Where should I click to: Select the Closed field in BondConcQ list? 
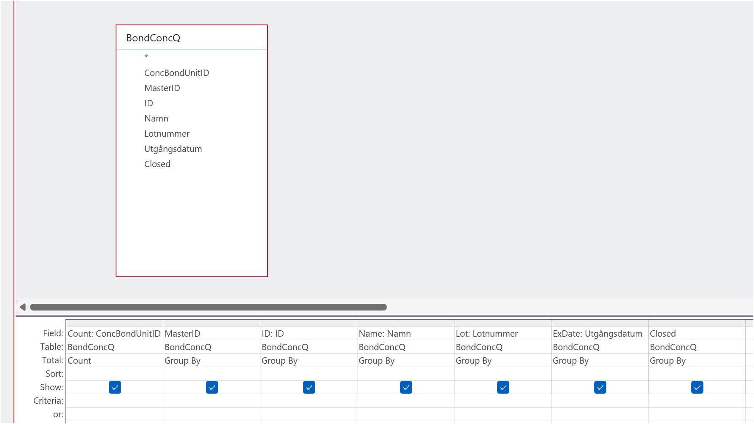(x=157, y=164)
